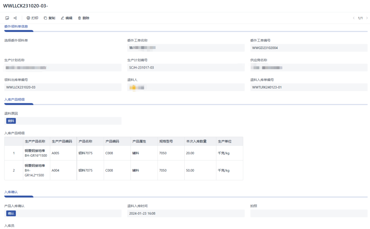The height and width of the screenshot is (229, 370).
Task: Click the 生产计划编号 field SCJH-231017-03
Action: click(x=185, y=68)
